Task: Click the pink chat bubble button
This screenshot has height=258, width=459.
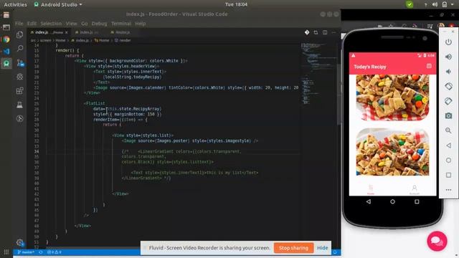Action: (x=437, y=241)
